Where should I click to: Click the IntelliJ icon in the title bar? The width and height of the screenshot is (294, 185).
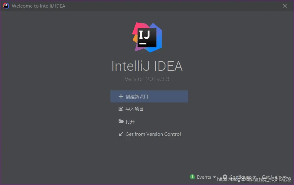coord(6,6)
